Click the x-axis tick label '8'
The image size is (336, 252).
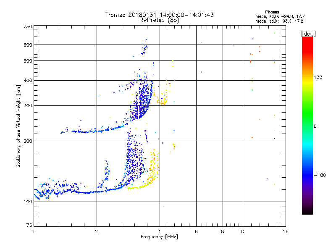coord(223,231)
